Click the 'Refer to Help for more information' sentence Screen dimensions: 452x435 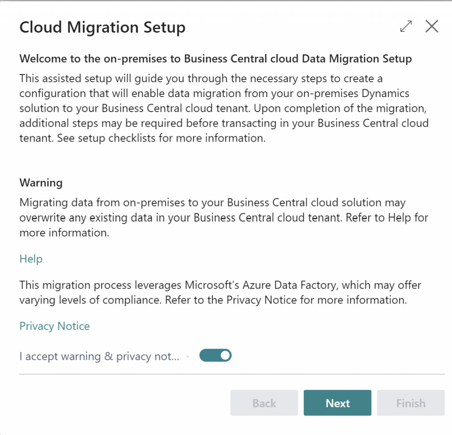pos(224,225)
